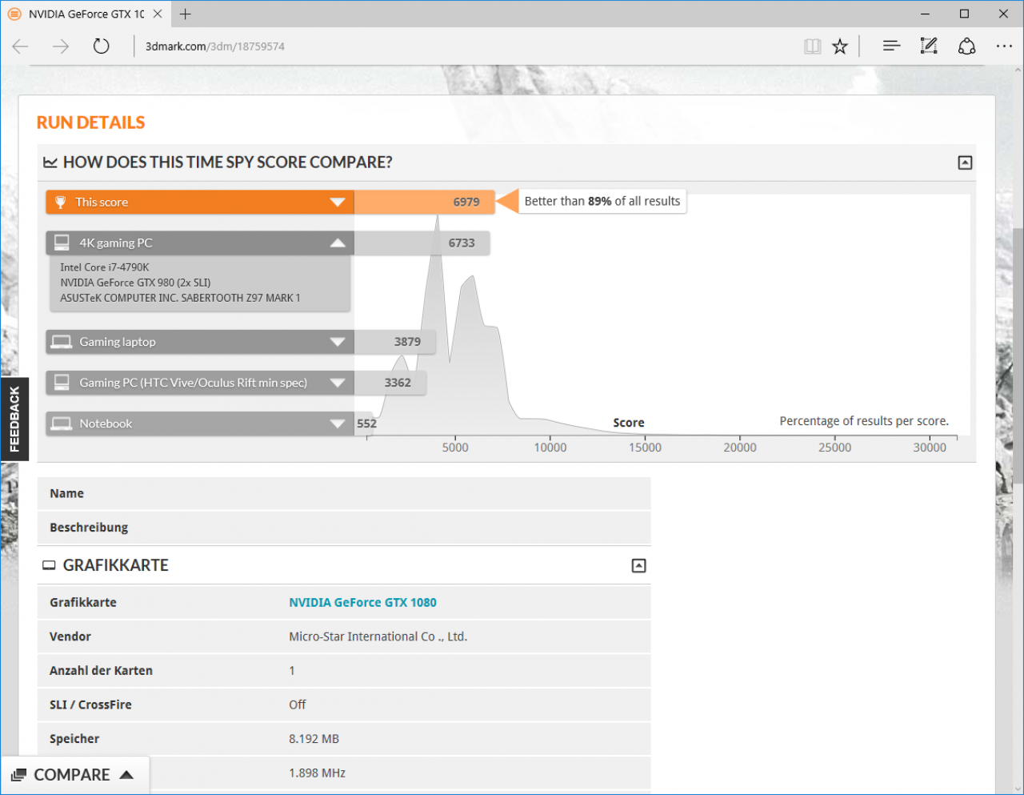Screen dimensions: 1024x795
Task: Collapse the 4K gaming PC details
Action: point(338,243)
